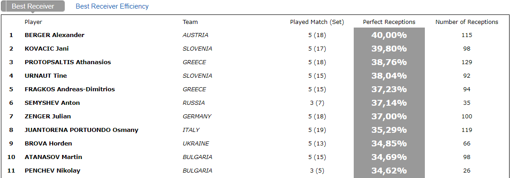Open FRAGKOS Andreas-Dimitrios profile
Image resolution: width=510 pixels, height=178 pixels.
pos(70,89)
